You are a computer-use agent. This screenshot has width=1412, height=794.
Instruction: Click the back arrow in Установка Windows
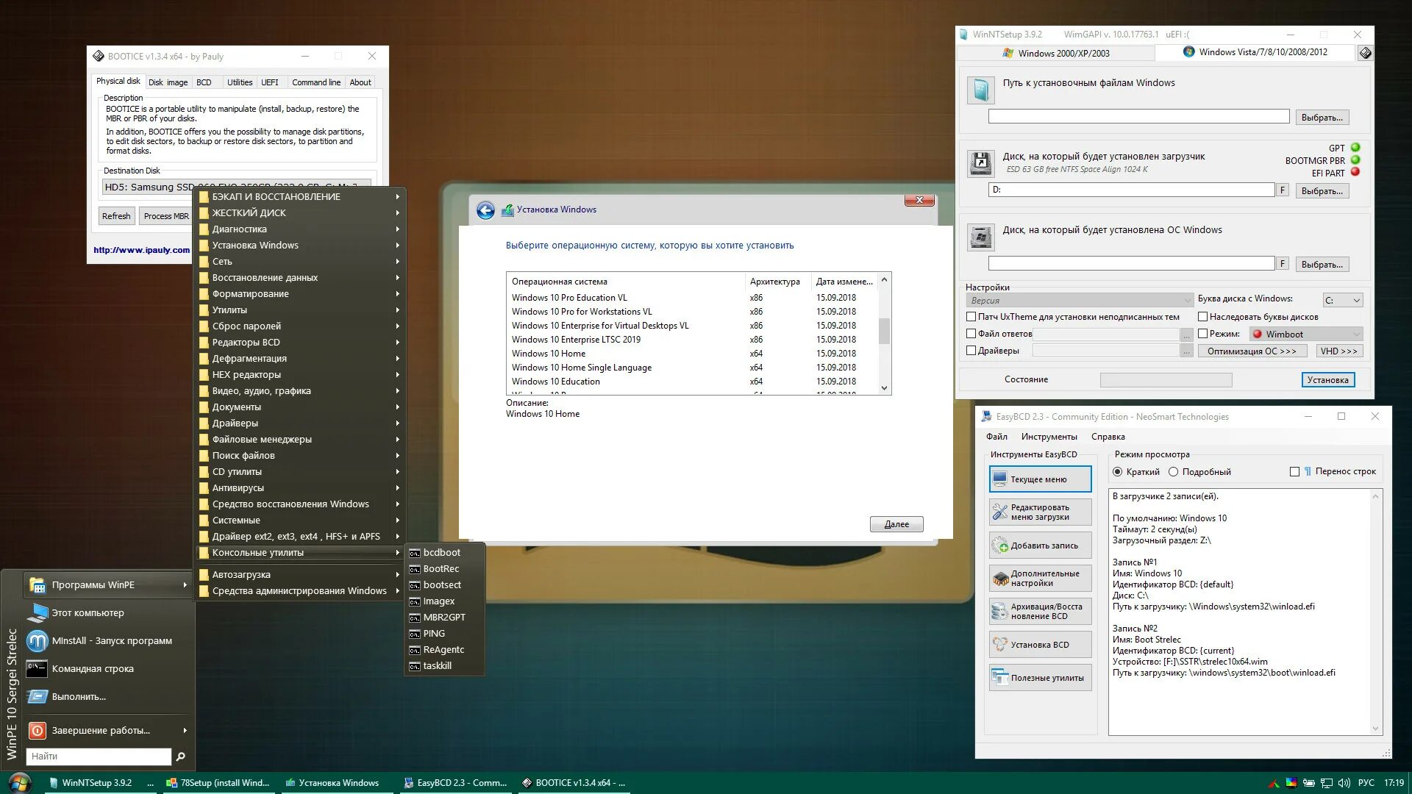pyautogui.click(x=485, y=210)
